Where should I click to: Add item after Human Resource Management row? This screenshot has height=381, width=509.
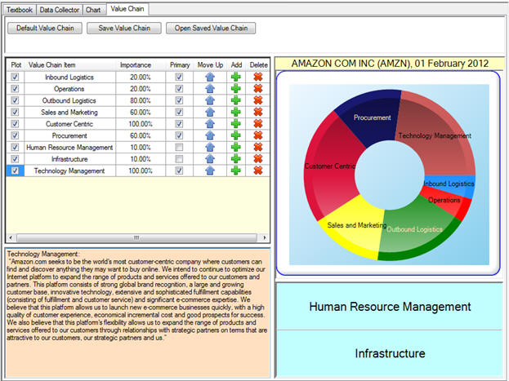[x=236, y=147]
